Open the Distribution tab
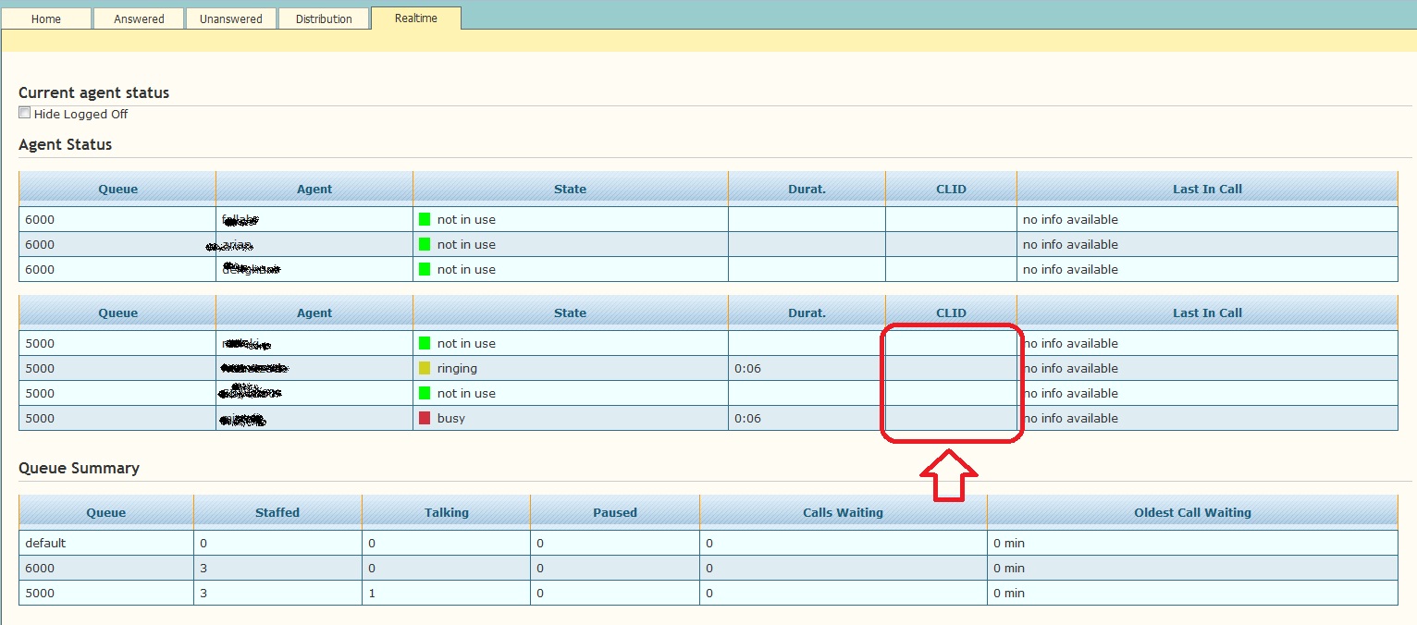Viewport: 1417px width, 625px height. tap(324, 18)
